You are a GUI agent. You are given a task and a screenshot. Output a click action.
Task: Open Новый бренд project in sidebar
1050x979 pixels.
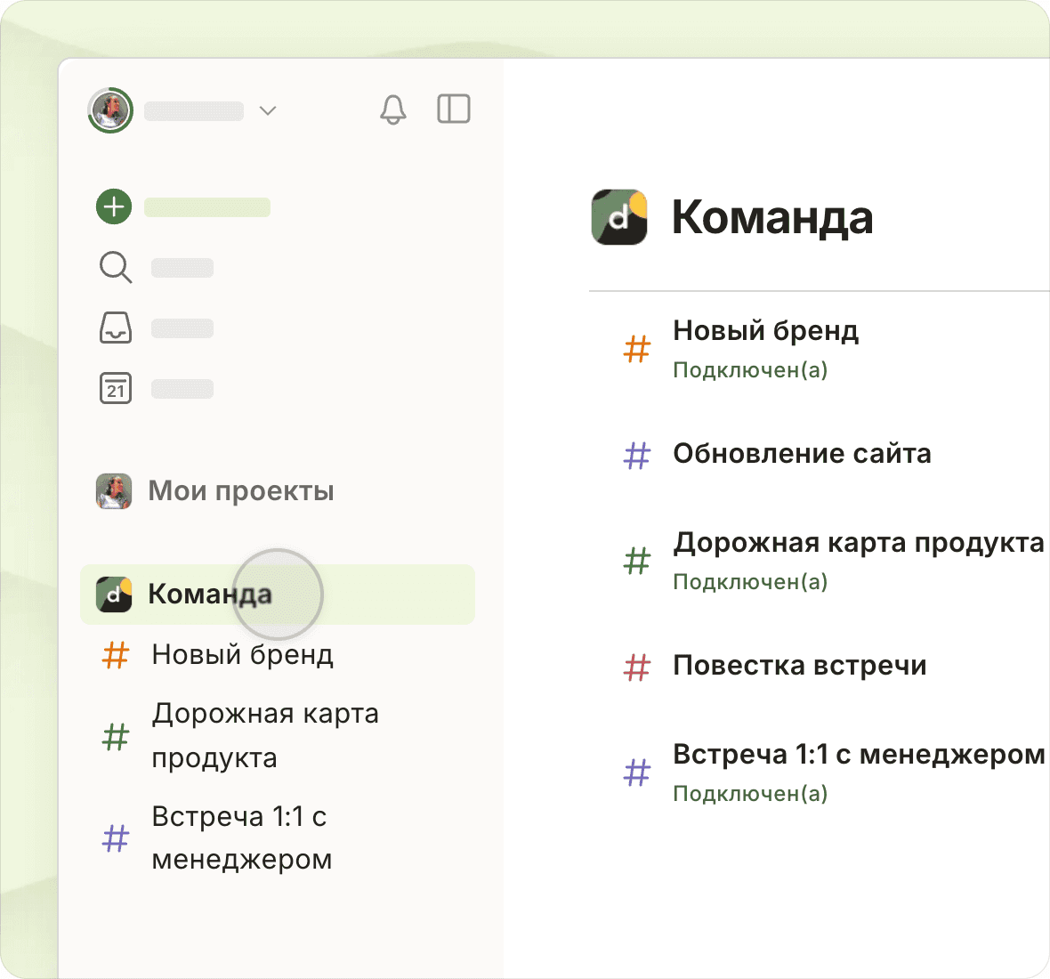pyautogui.click(x=242, y=654)
